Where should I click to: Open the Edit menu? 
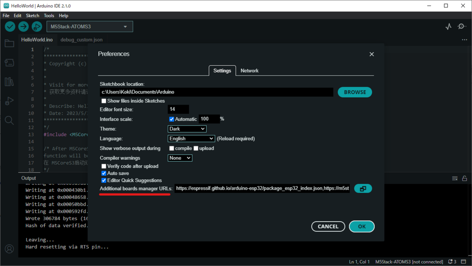click(x=17, y=16)
